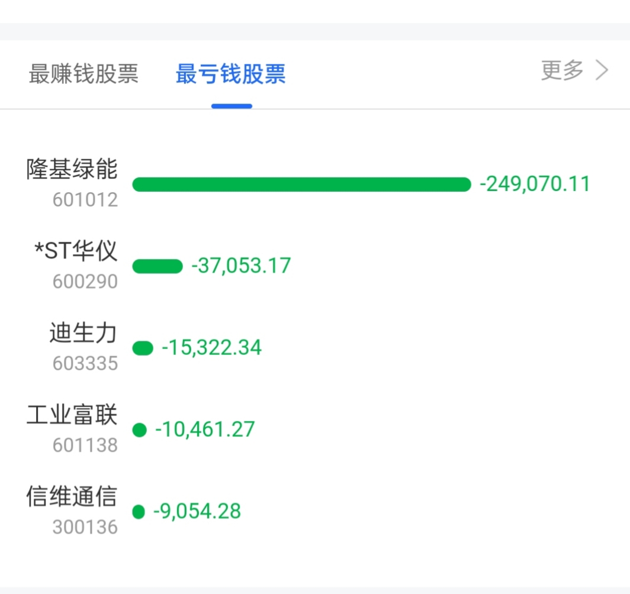Select the loss value -249,070.11
Viewport: 630px width, 594px height.
[x=535, y=184]
